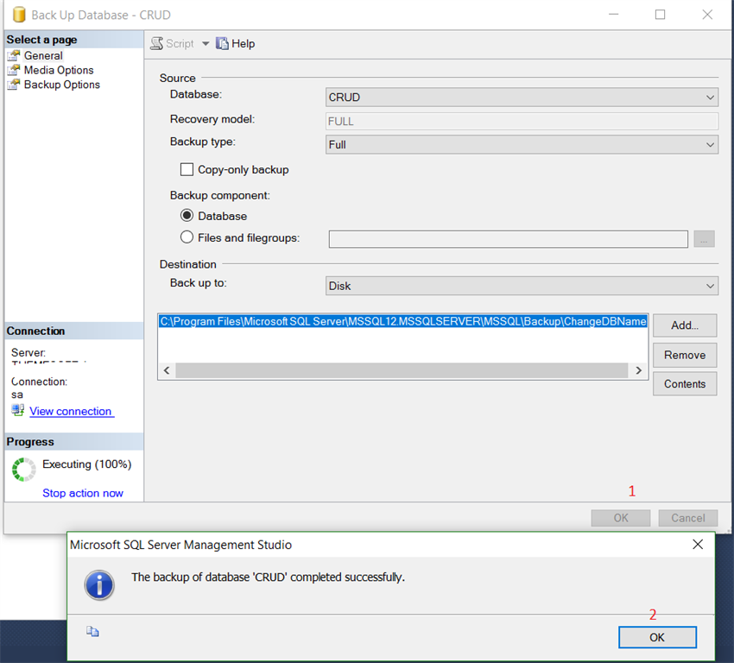Click the Executing (100%) progress text

coord(87,464)
